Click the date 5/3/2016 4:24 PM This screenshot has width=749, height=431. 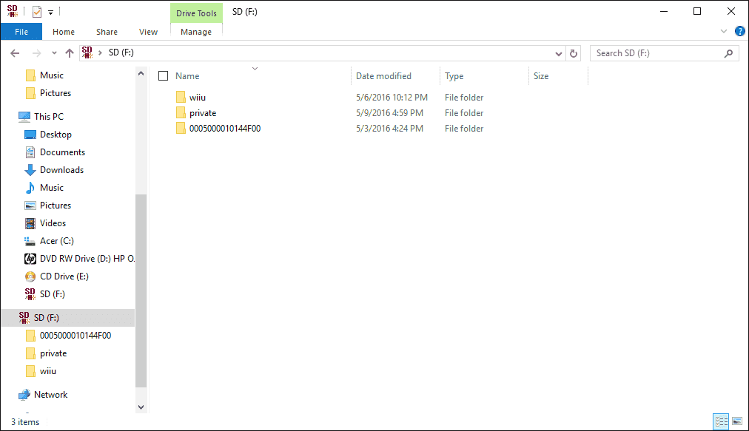click(389, 129)
